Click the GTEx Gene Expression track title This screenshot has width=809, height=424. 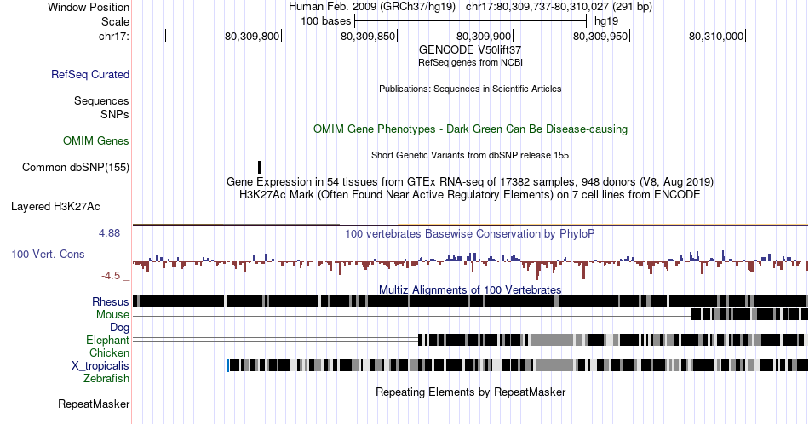tap(470, 181)
